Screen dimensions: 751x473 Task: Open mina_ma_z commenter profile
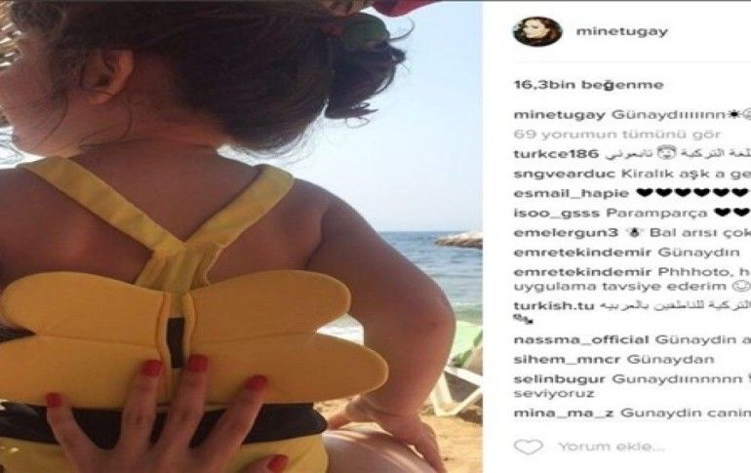pos(564,414)
